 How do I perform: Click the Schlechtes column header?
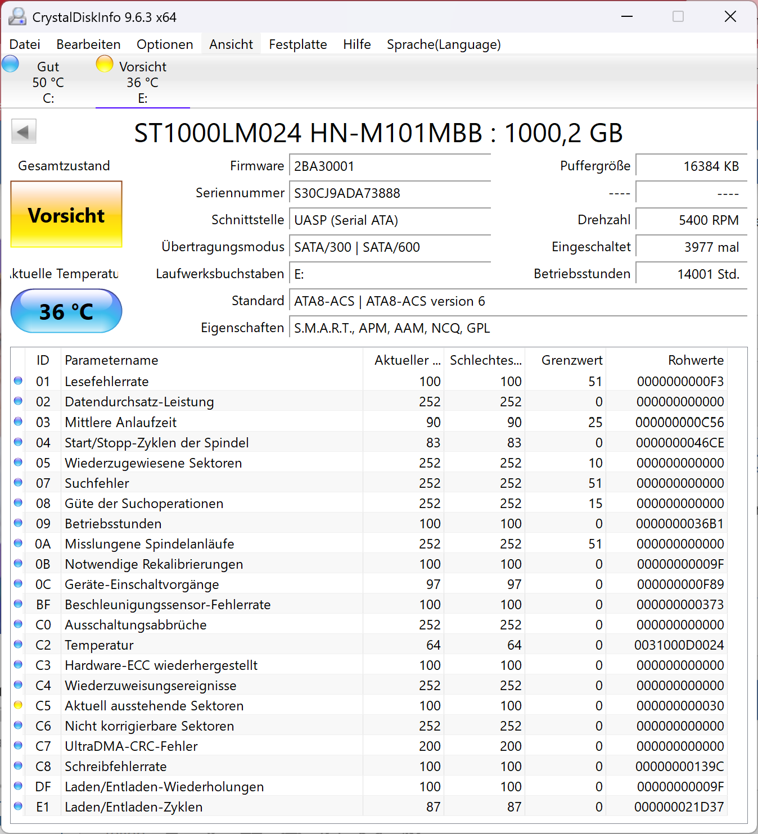(x=485, y=360)
